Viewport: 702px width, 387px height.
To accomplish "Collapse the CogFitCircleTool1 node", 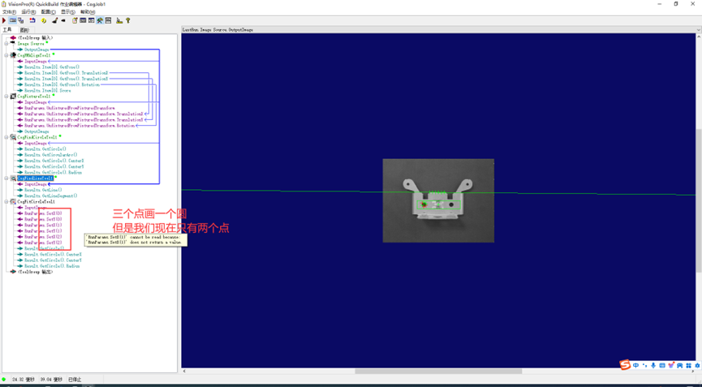I will [x=6, y=202].
